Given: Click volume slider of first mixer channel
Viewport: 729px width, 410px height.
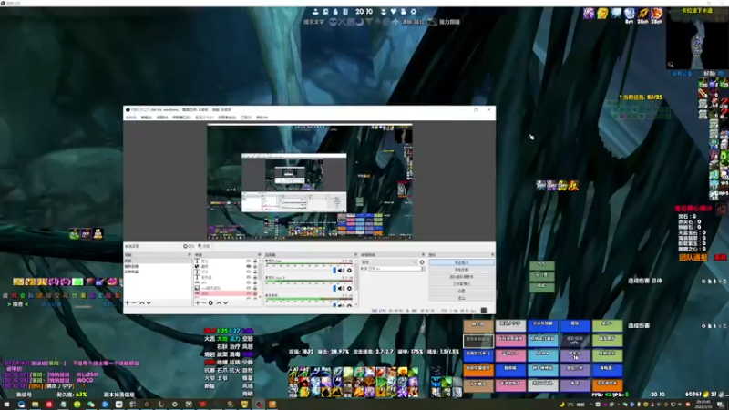Looking at the screenshot, I should [x=302, y=270].
